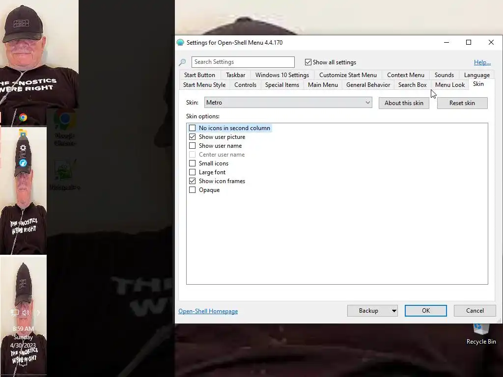Open the Windows 10 Settings tab

pyautogui.click(x=282, y=75)
